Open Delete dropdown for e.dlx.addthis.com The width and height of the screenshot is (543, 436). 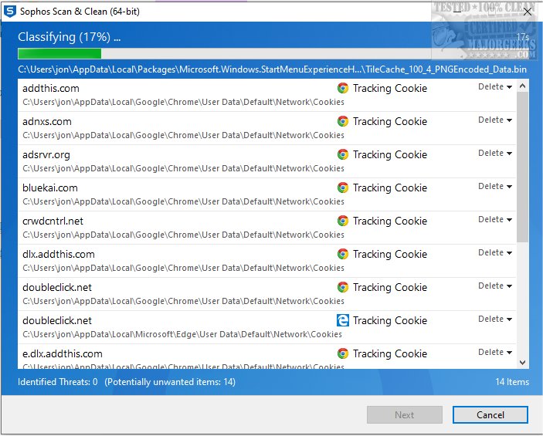[495, 353]
